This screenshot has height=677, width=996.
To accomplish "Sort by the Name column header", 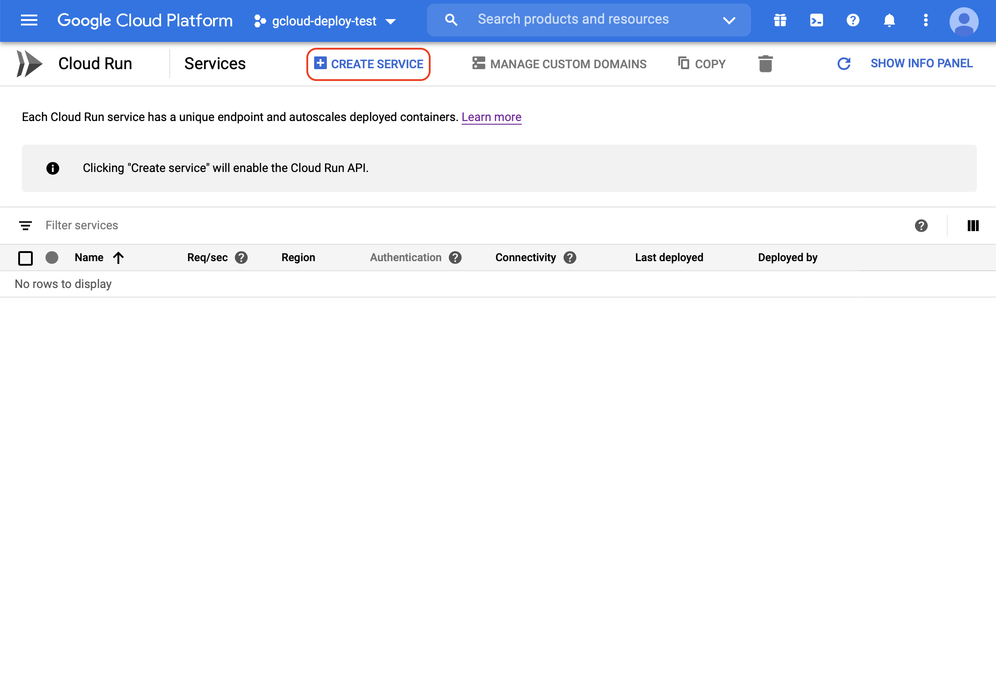I will tap(89, 258).
